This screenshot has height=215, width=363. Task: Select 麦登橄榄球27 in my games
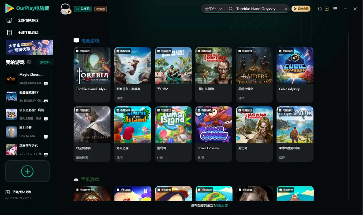coord(27,96)
